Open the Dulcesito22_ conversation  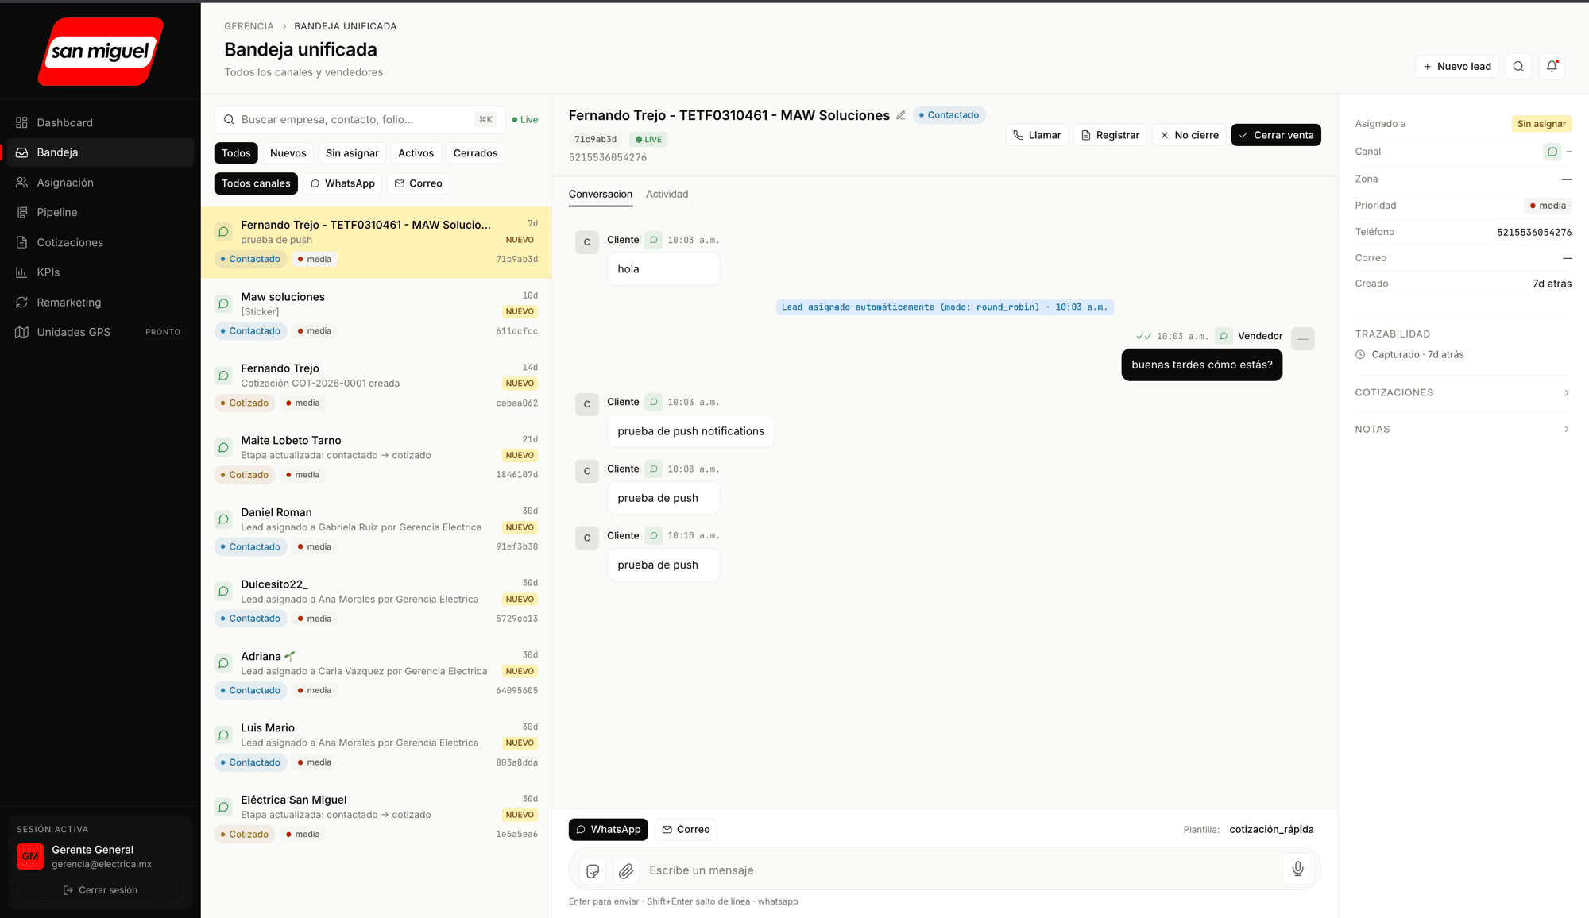tap(377, 602)
